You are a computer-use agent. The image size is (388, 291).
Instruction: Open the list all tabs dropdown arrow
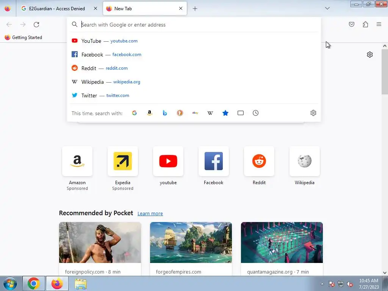click(x=327, y=8)
